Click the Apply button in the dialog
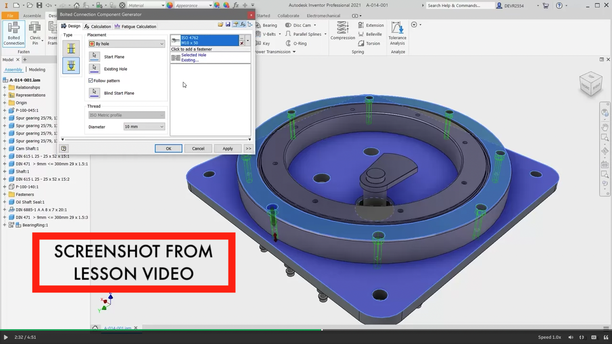 228,149
